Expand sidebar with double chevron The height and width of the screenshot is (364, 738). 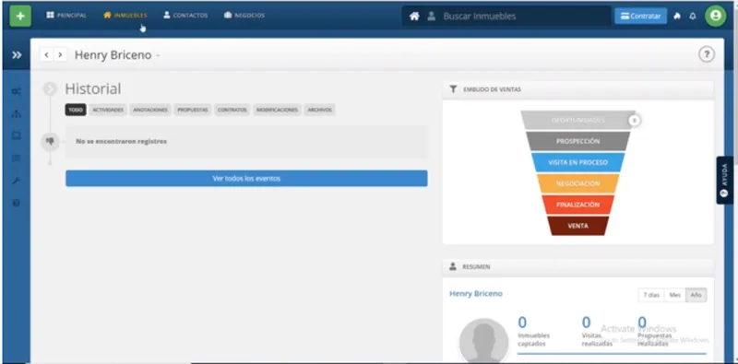point(17,55)
